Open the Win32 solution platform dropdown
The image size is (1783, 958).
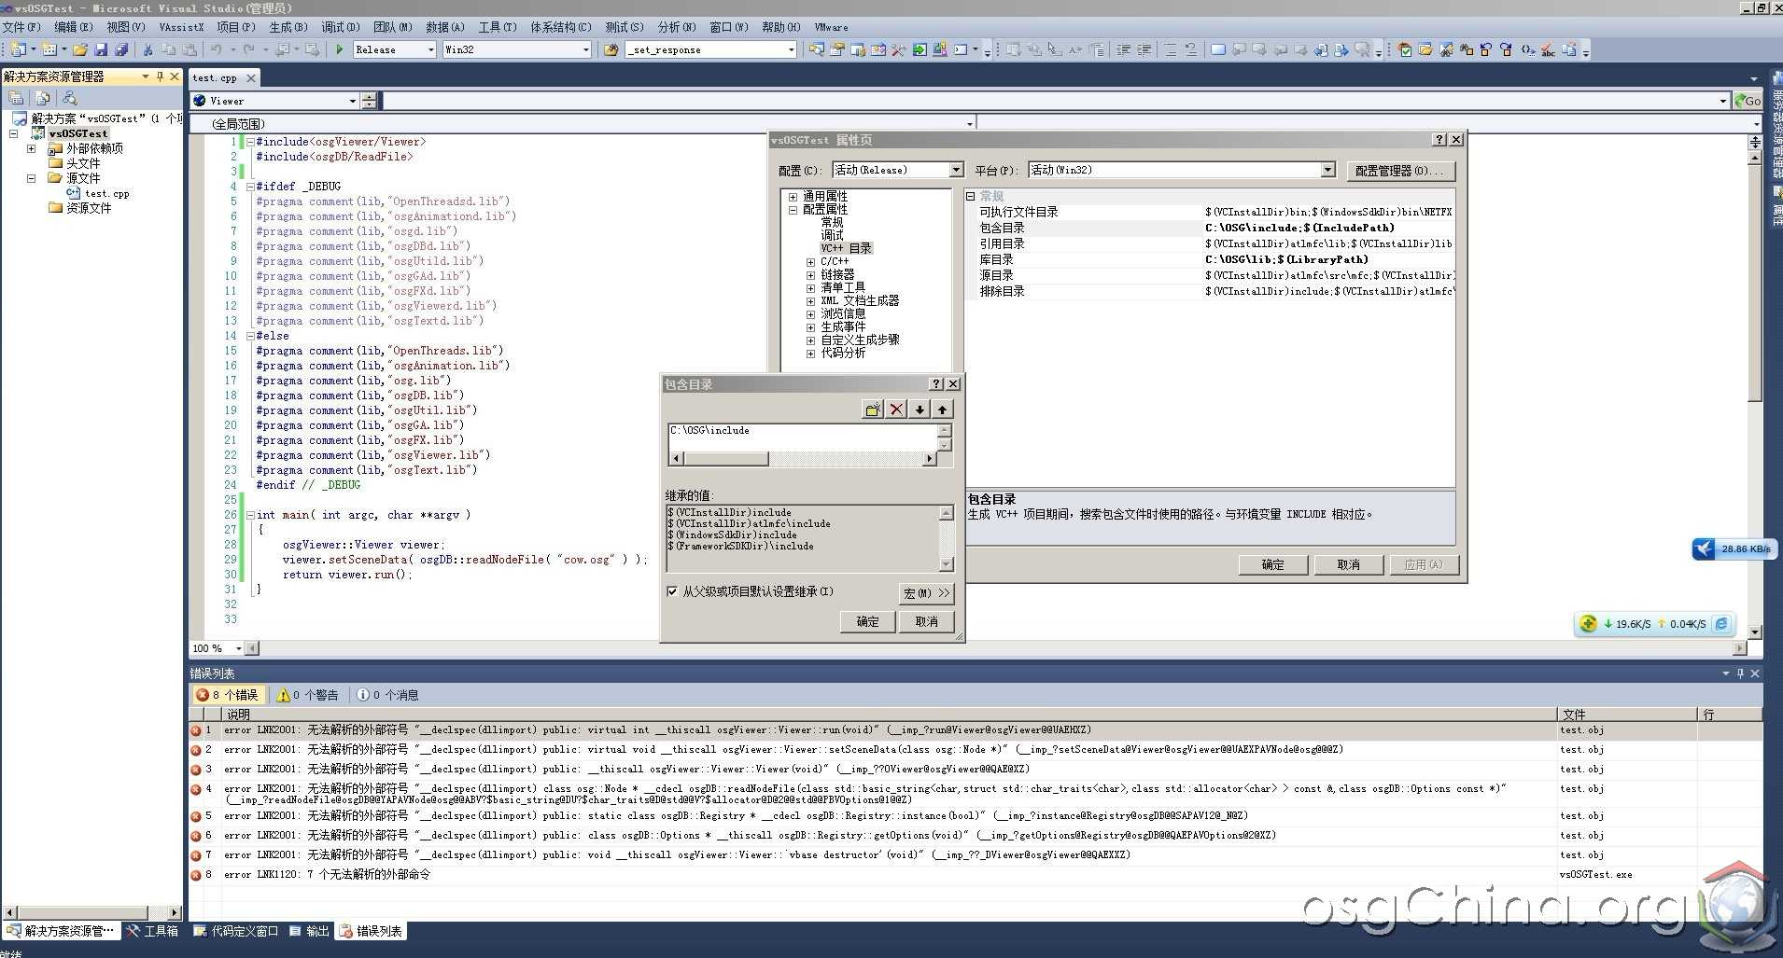(585, 49)
